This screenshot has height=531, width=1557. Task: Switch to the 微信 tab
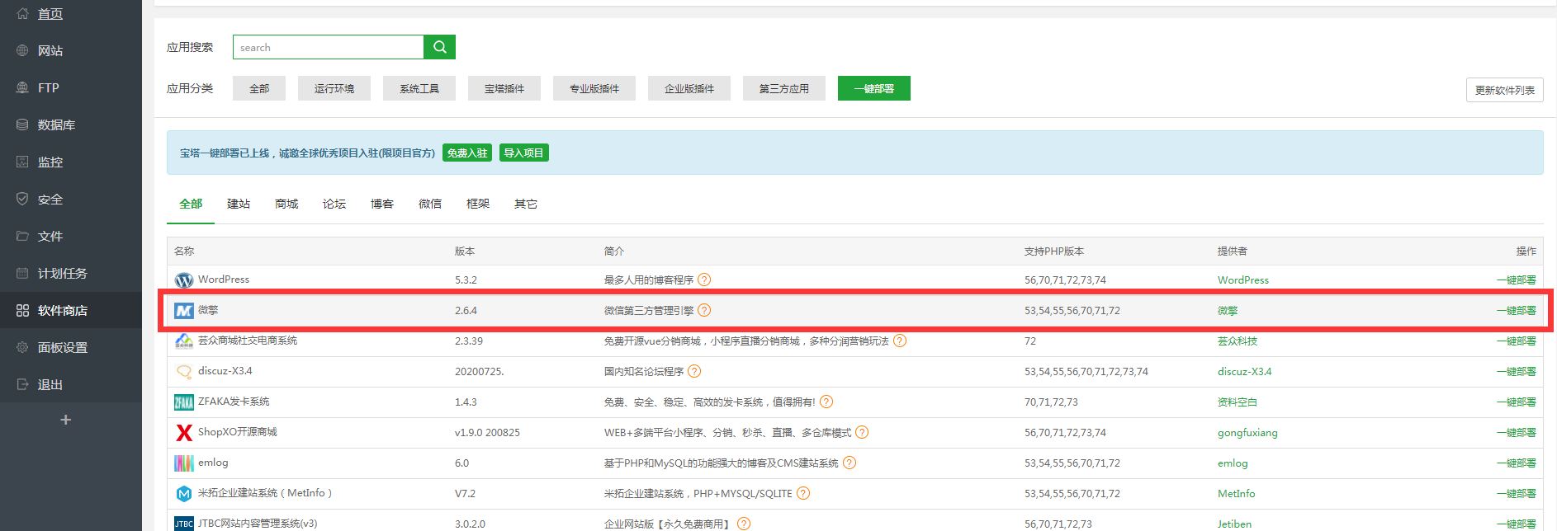(x=430, y=204)
